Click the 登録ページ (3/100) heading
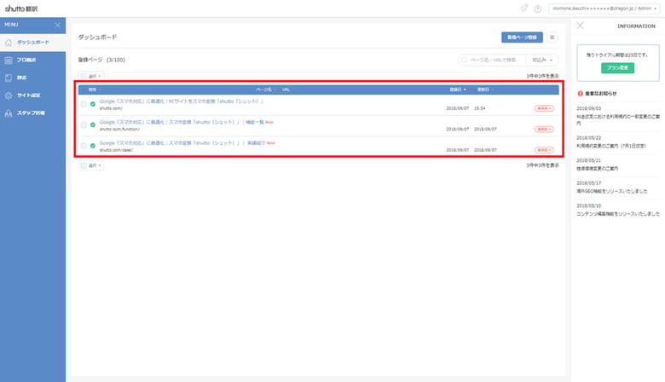 tap(101, 60)
